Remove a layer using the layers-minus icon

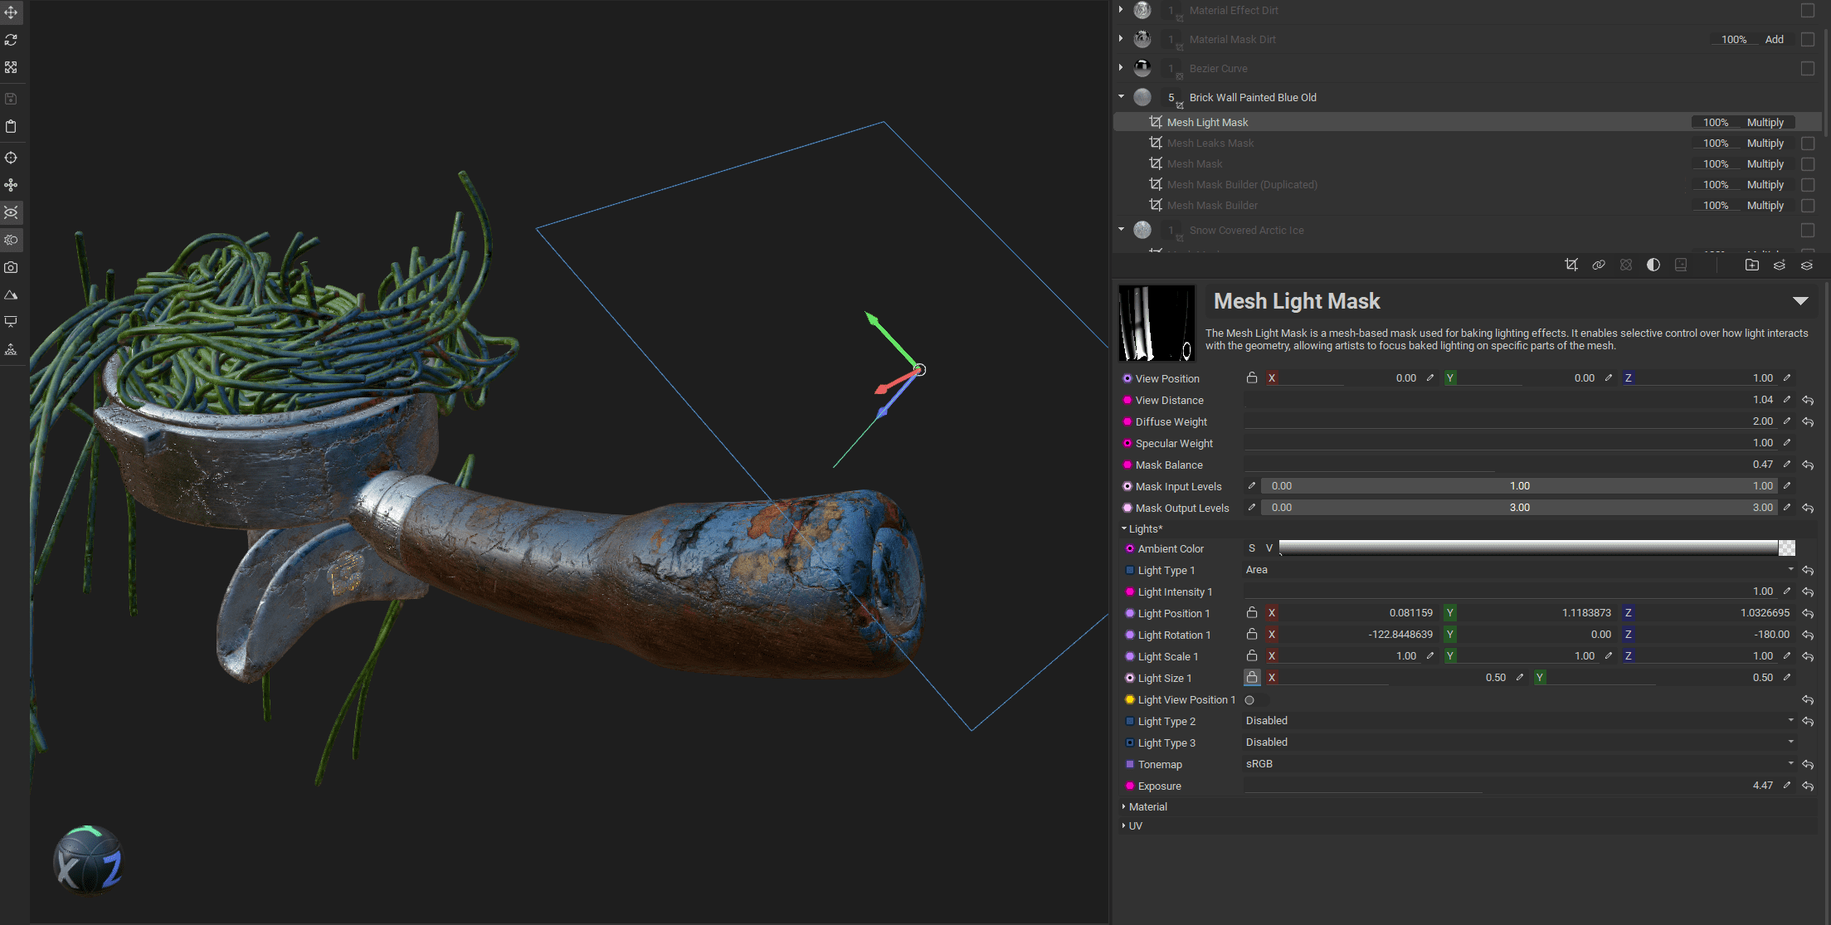[1807, 265]
